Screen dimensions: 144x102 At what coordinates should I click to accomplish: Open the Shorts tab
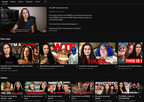tap(21, 2)
